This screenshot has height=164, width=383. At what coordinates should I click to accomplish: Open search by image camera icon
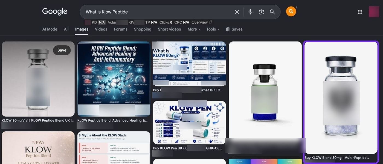click(x=262, y=12)
